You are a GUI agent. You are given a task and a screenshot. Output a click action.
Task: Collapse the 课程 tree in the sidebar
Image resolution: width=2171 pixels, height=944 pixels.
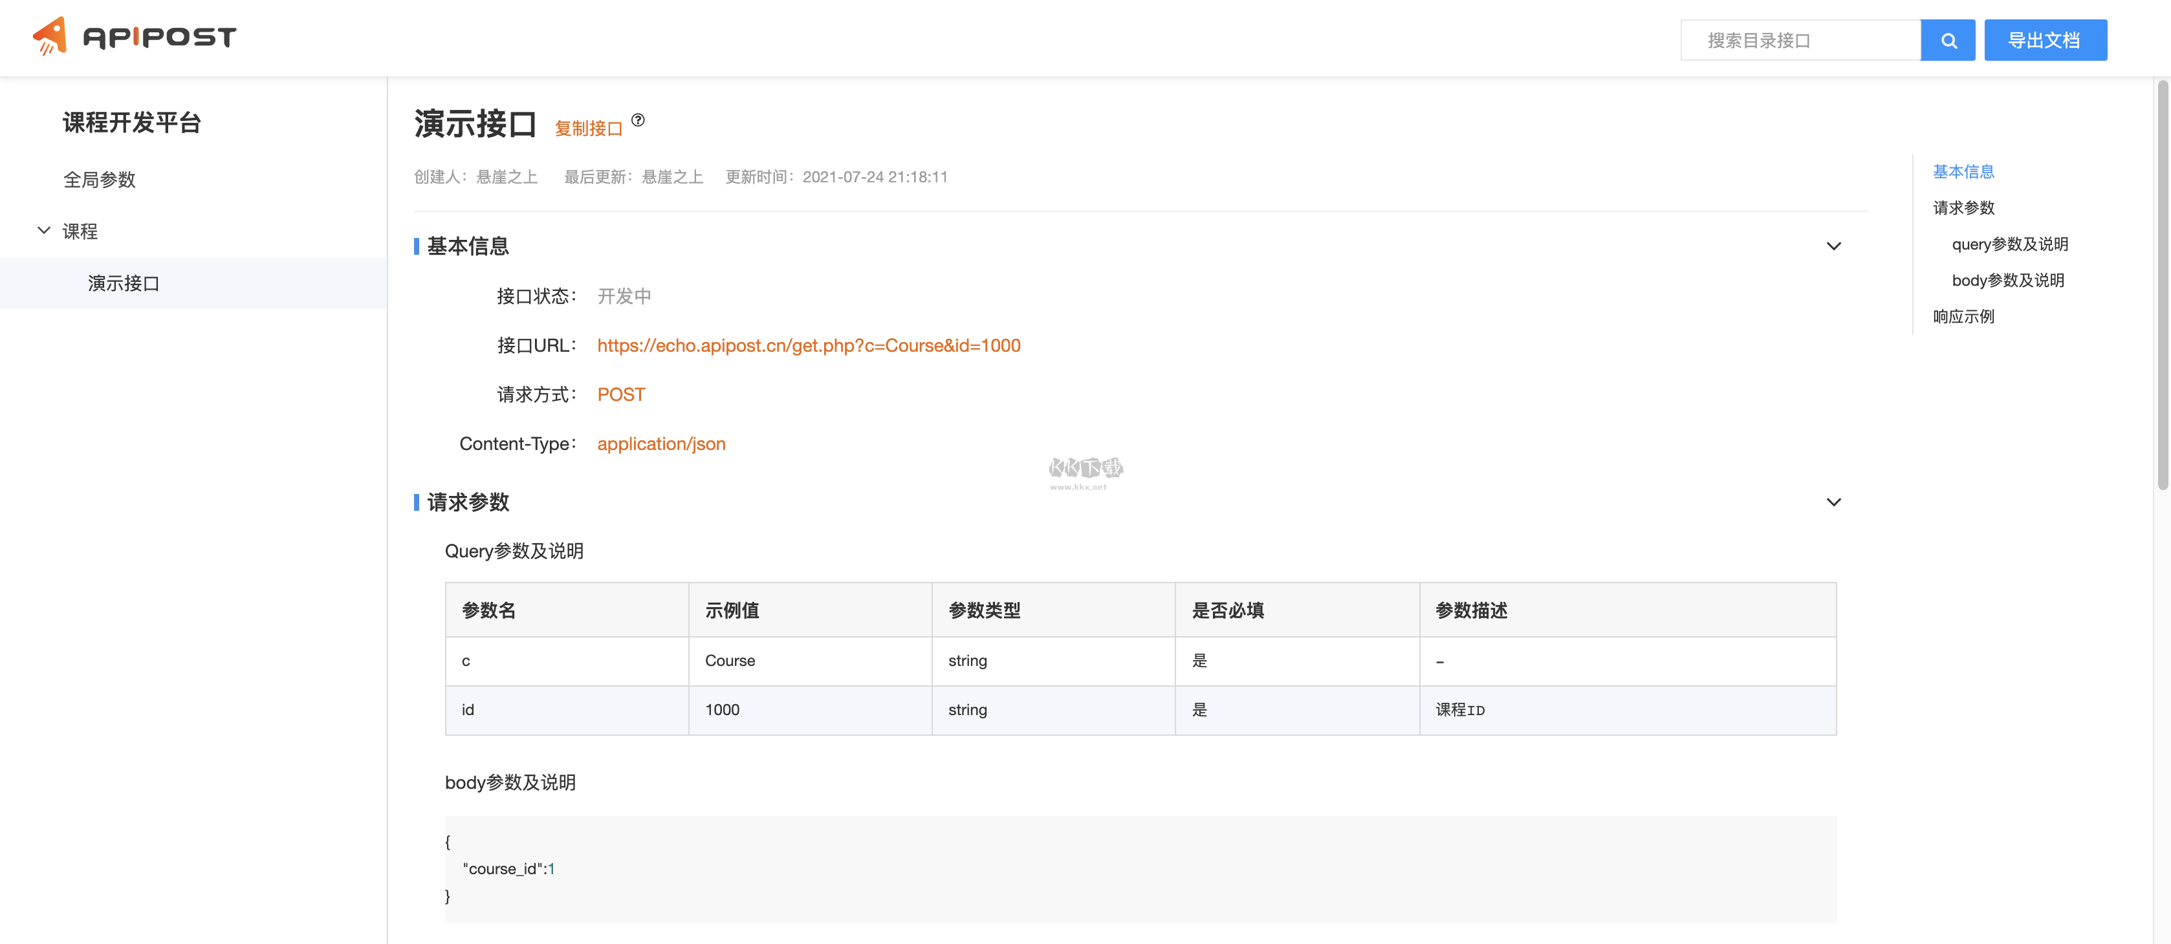click(44, 231)
